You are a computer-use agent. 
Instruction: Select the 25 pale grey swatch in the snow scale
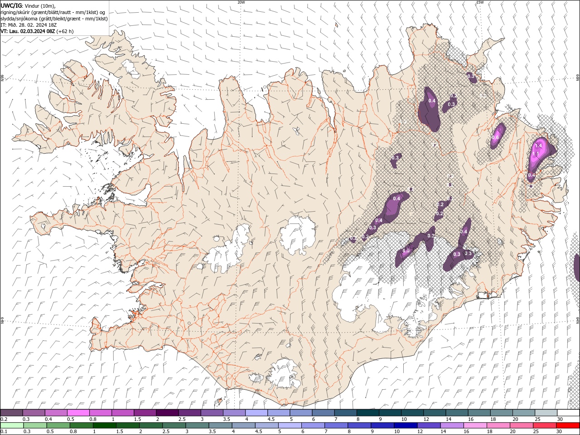tap(546, 413)
